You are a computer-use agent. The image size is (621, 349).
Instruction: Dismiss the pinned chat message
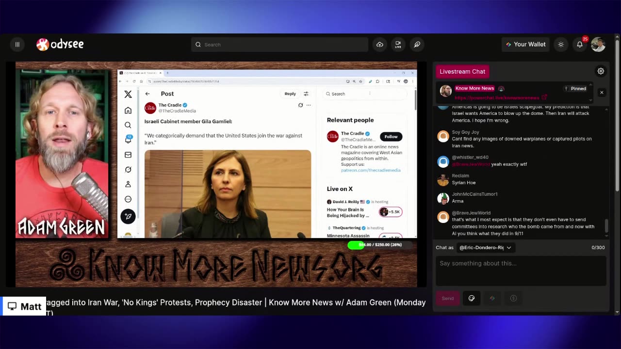click(x=602, y=92)
